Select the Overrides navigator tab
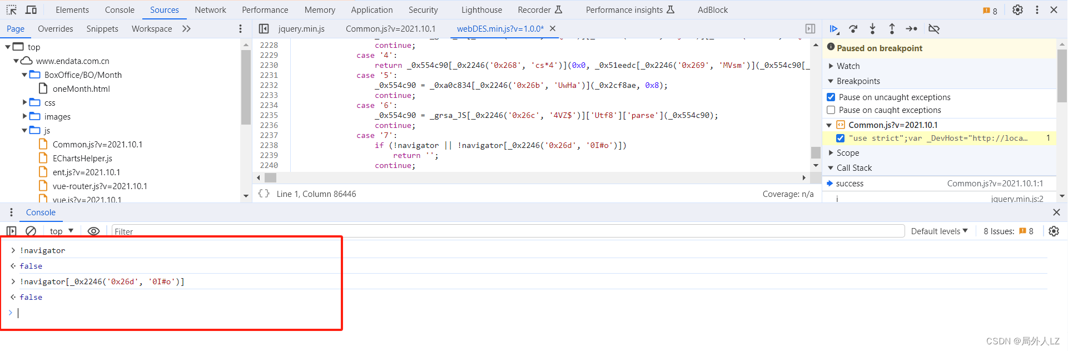Image resolution: width=1068 pixels, height=351 pixels. pyautogui.click(x=56, y=28)
